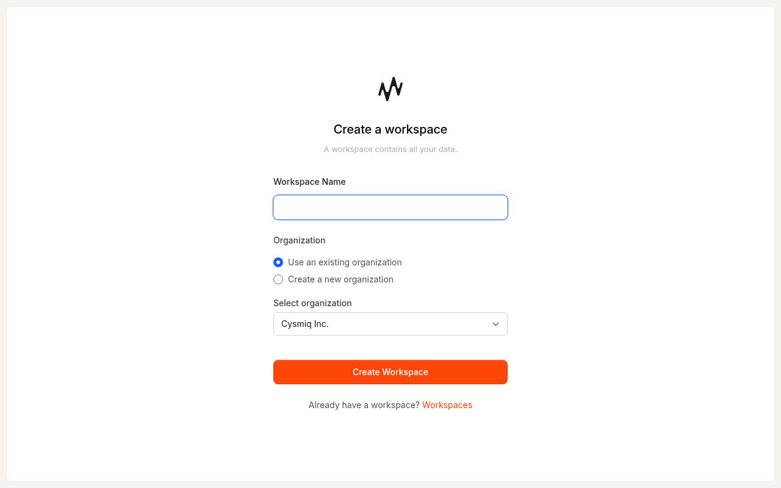781x488 pixels.
Task: Click the "Create a workspace" heading
Action: (390, 129)
